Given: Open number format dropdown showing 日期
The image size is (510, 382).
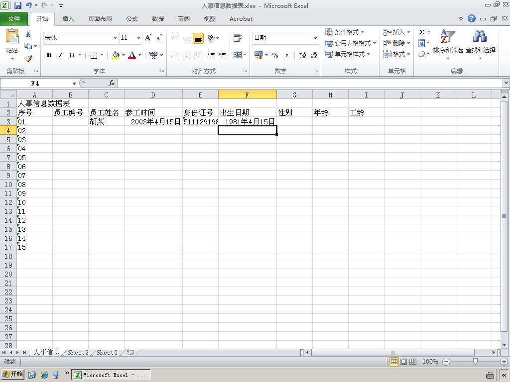Looking at the screenshot, I should (x=315, y=38).
